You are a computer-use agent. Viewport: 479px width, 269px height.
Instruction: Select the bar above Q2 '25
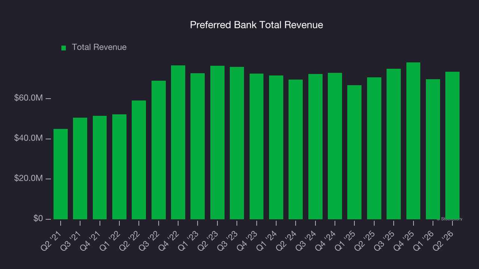374,148
